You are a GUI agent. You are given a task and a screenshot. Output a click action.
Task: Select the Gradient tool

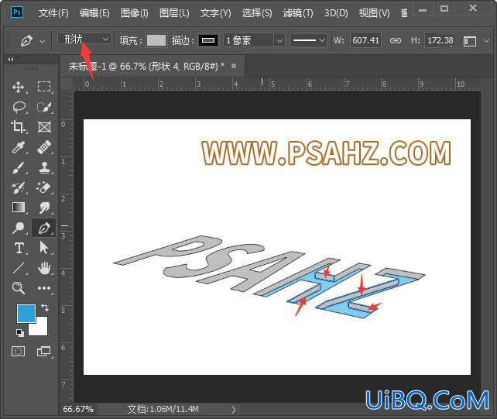click(19, 208)
